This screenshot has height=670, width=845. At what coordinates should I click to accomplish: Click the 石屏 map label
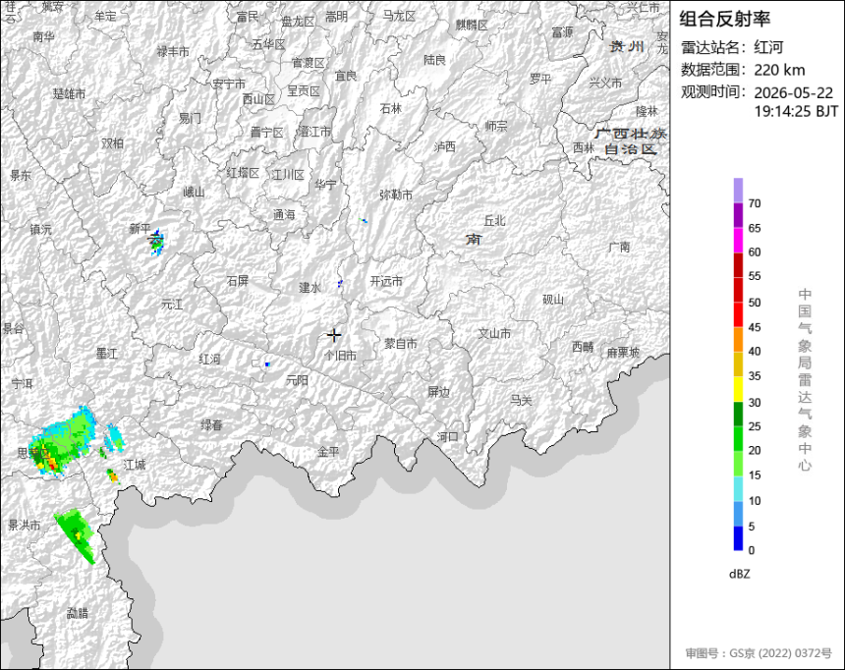237,281
